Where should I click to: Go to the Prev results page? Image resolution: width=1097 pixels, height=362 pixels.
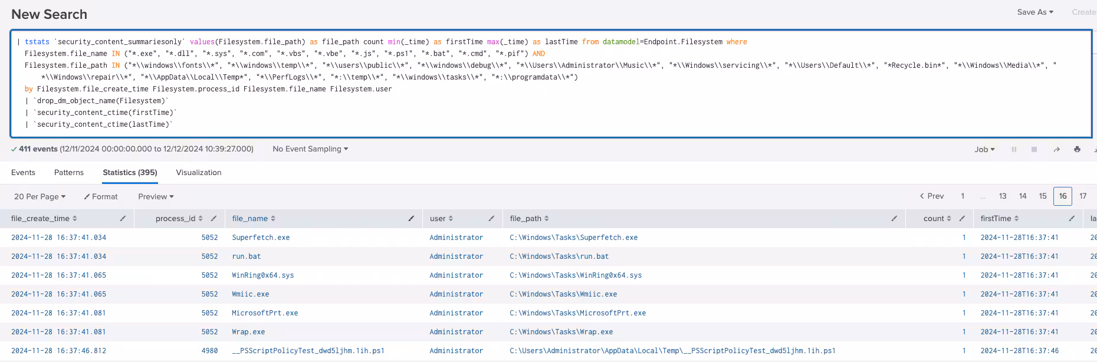pos(932,196)
